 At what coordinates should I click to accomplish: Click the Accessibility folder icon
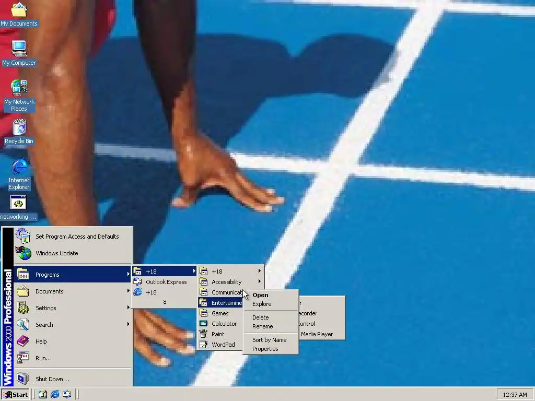[203, 281]
